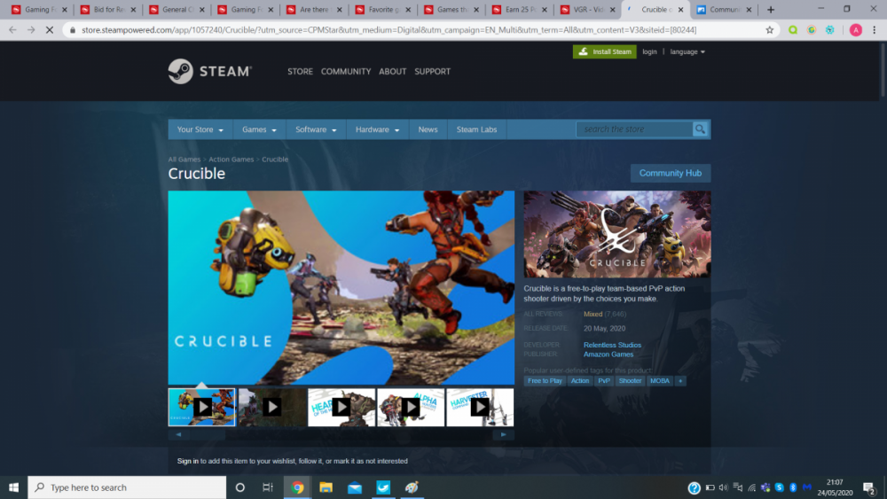Open File Explorer from taskbar
The image size is (887, 499).
pyautogui.click(x=326, y=487)
